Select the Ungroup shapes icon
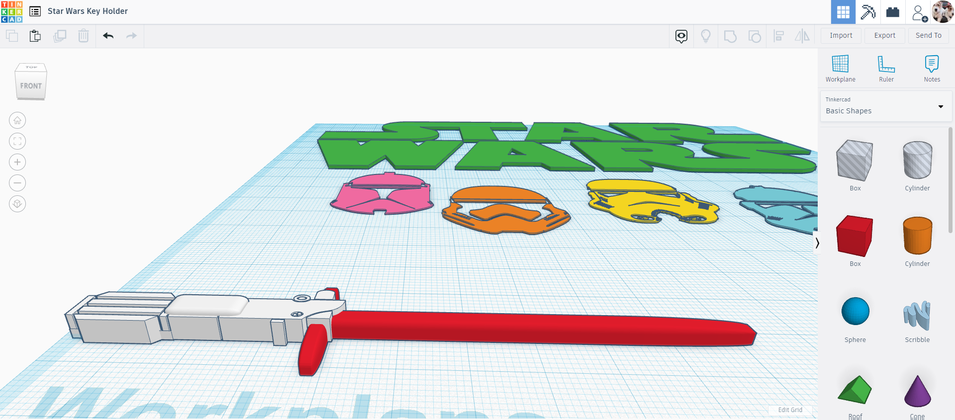This screenshot has height=420, width=955. (x=755, y=36)
